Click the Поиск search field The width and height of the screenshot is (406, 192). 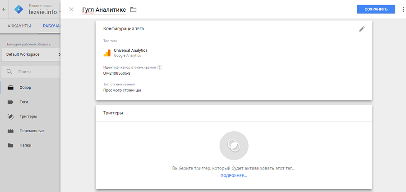tap(34, 71)
